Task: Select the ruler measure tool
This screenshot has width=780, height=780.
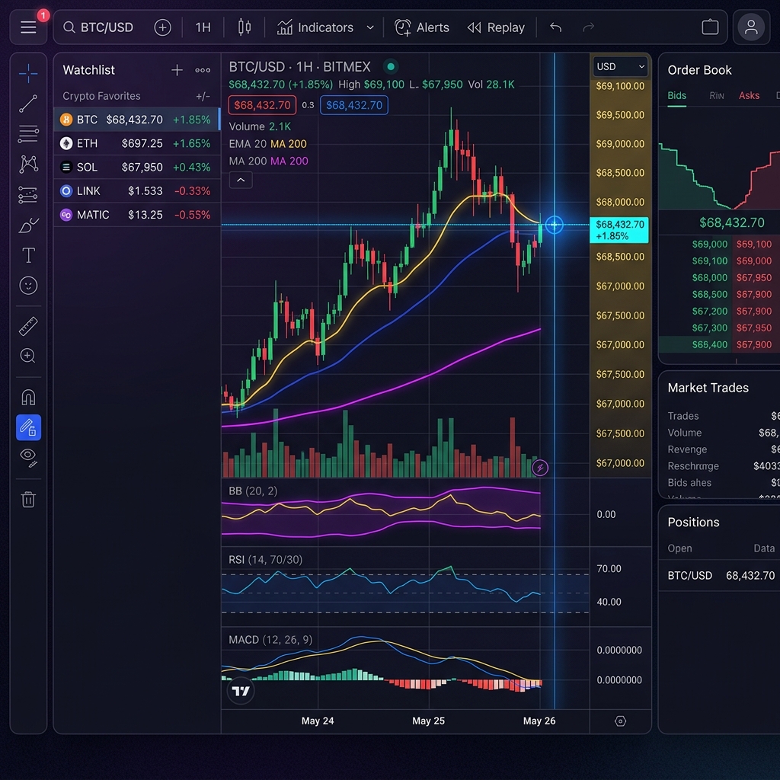Action: pyautogui.click(x=28, y=326)
